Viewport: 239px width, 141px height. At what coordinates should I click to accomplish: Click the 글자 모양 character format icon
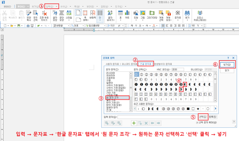point(55,15)
